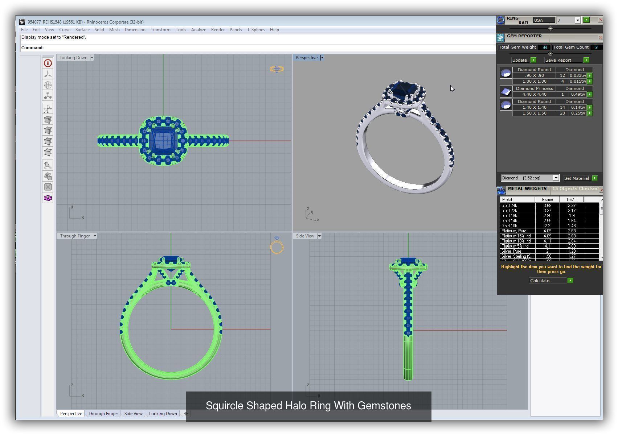Open the Through Finger viewport menu arrow

pos(95,236)
